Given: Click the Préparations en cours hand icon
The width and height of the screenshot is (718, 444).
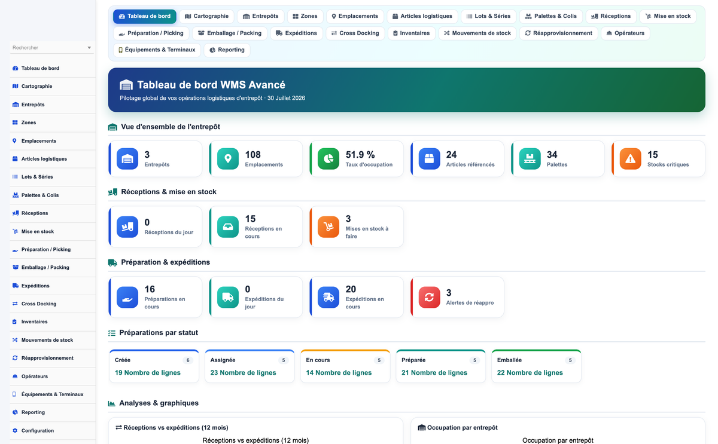Looking at the screenshot, I should coord(127,298).
